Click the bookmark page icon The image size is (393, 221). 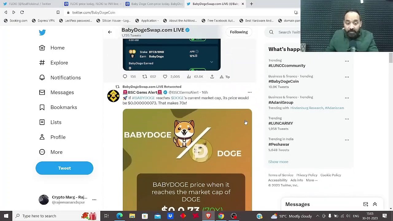click(58, 13)
